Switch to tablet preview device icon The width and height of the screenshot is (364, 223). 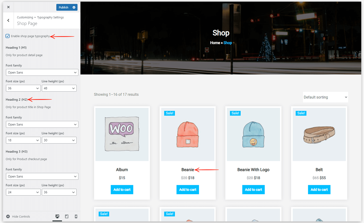point(67,216)
